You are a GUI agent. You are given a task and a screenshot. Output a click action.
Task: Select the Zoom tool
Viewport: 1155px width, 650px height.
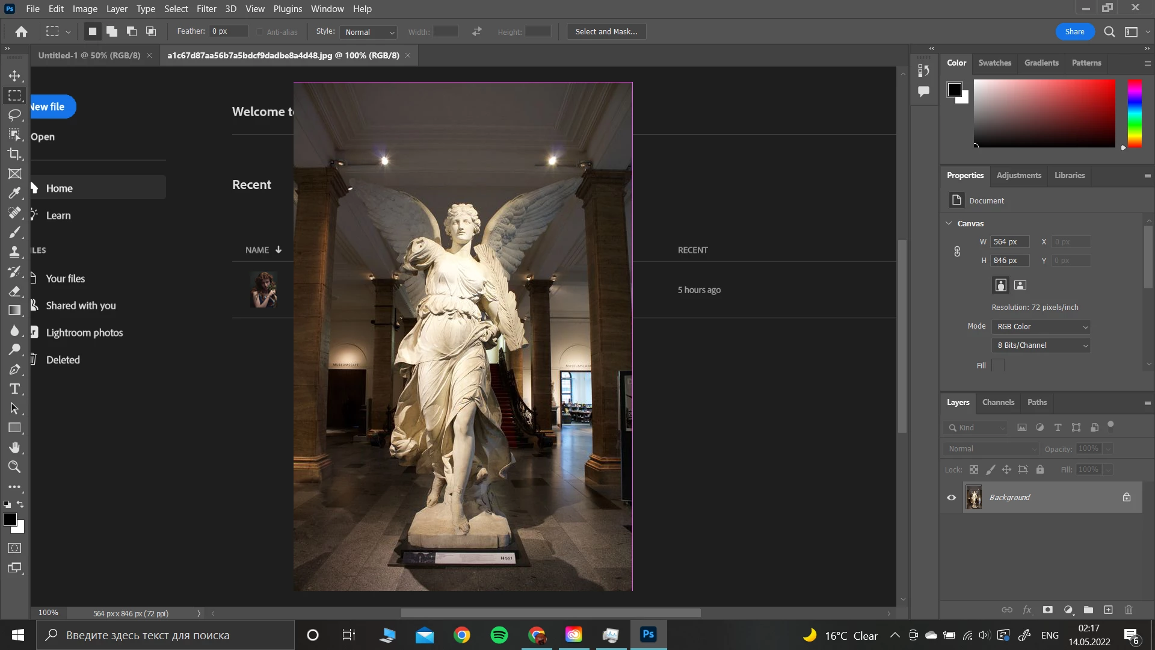(14, 467)
